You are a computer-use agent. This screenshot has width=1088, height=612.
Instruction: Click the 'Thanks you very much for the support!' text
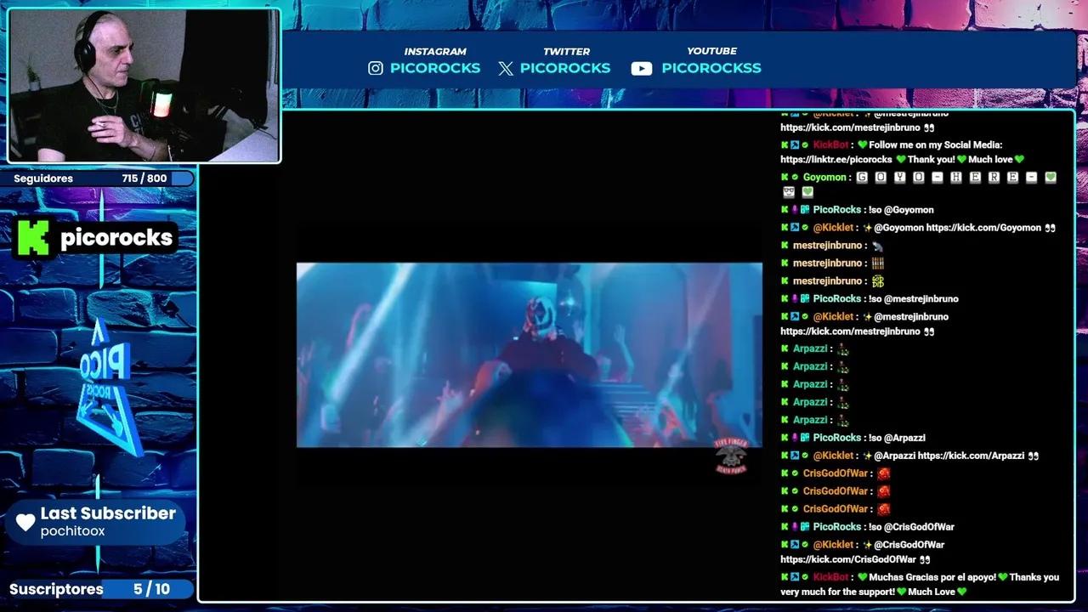(x=921, y=585)
